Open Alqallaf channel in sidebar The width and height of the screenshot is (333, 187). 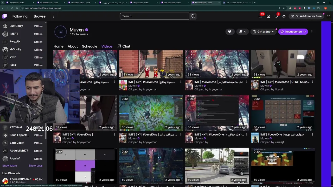(x=23, y=159)
